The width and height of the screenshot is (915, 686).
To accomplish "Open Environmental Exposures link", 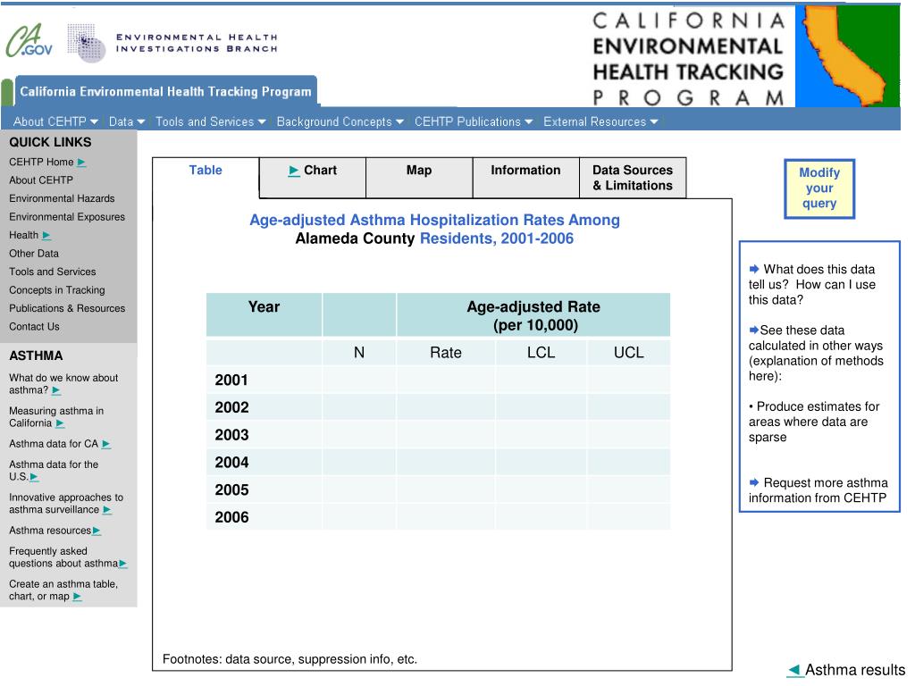I will [x=67, y=217].
